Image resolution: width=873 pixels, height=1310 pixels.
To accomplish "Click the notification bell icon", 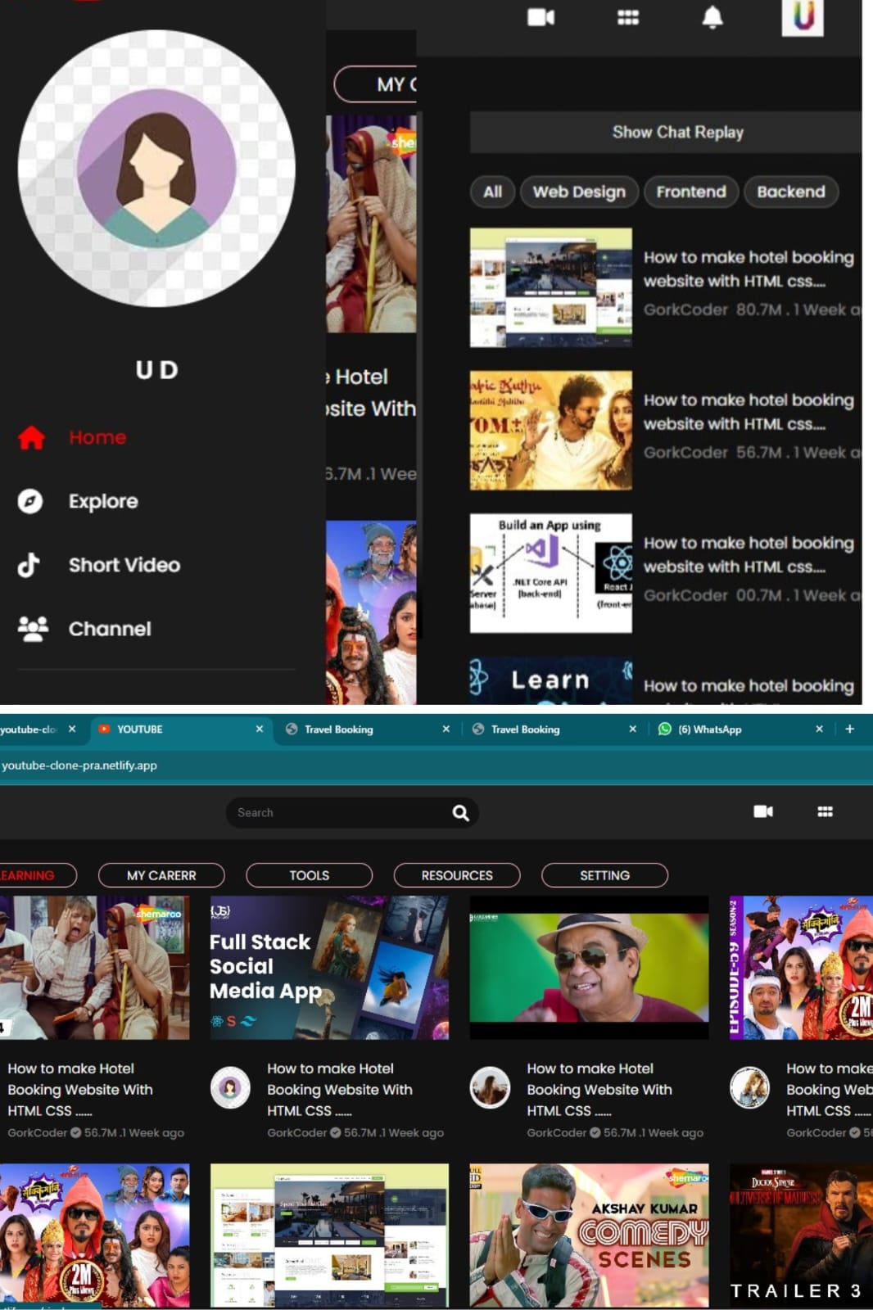I will point(712,17).
